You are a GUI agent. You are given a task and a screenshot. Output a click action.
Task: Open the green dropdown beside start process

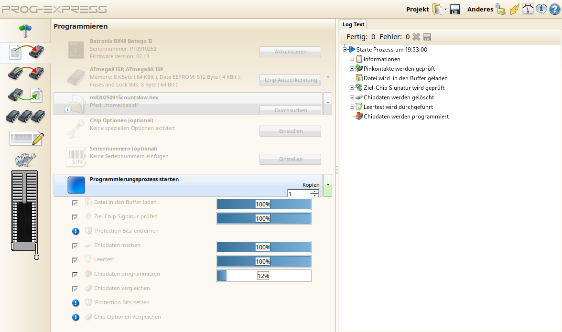tap(327, 185)
